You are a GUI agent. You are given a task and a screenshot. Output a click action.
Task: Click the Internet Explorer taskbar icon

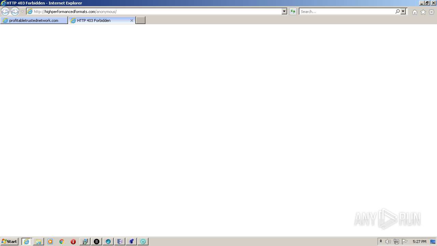(27, 242)
